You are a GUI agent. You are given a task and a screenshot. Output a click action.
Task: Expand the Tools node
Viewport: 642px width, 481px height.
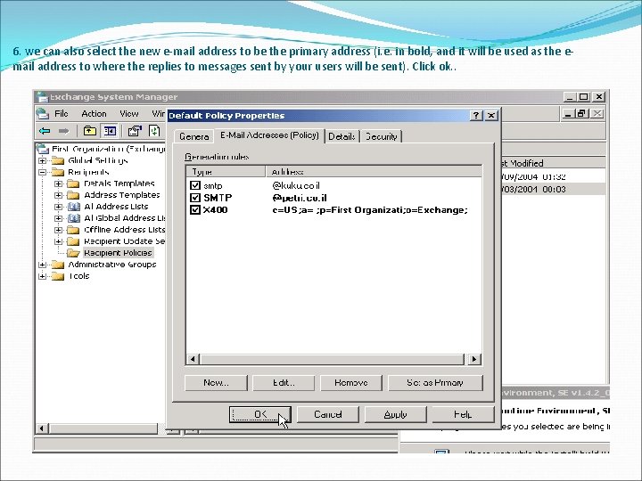42,276
